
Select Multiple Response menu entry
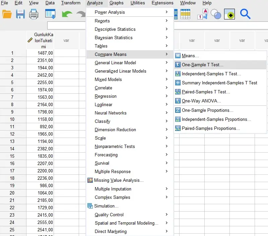click(130, 171)
